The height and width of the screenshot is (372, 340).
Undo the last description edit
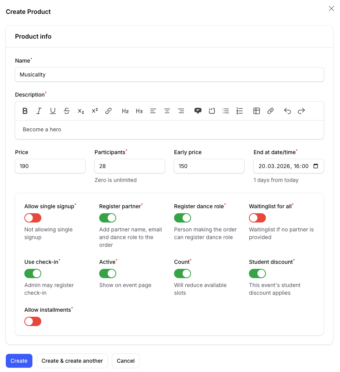tap(288, 111)
